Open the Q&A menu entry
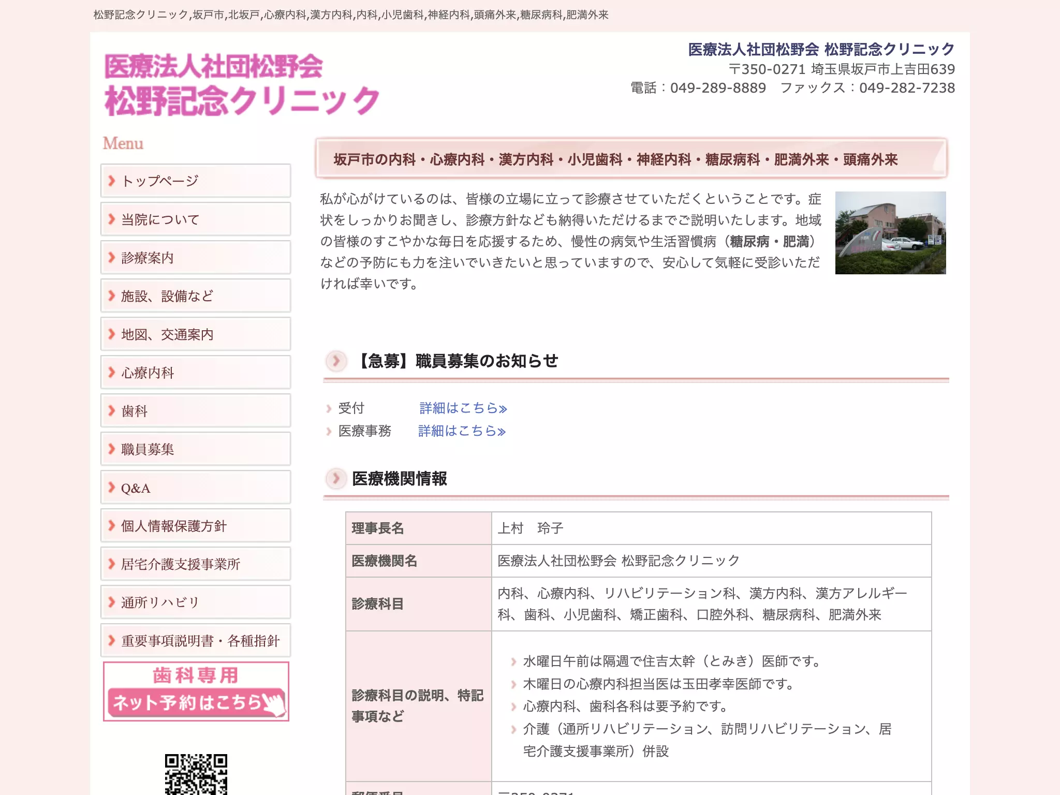Viewport: 1060px width, 795px height. click(196, 487)
